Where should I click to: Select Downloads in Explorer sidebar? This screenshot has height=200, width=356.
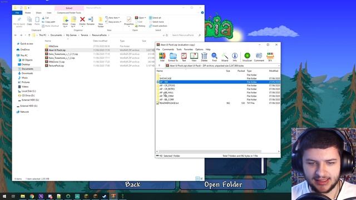(27, 73)
